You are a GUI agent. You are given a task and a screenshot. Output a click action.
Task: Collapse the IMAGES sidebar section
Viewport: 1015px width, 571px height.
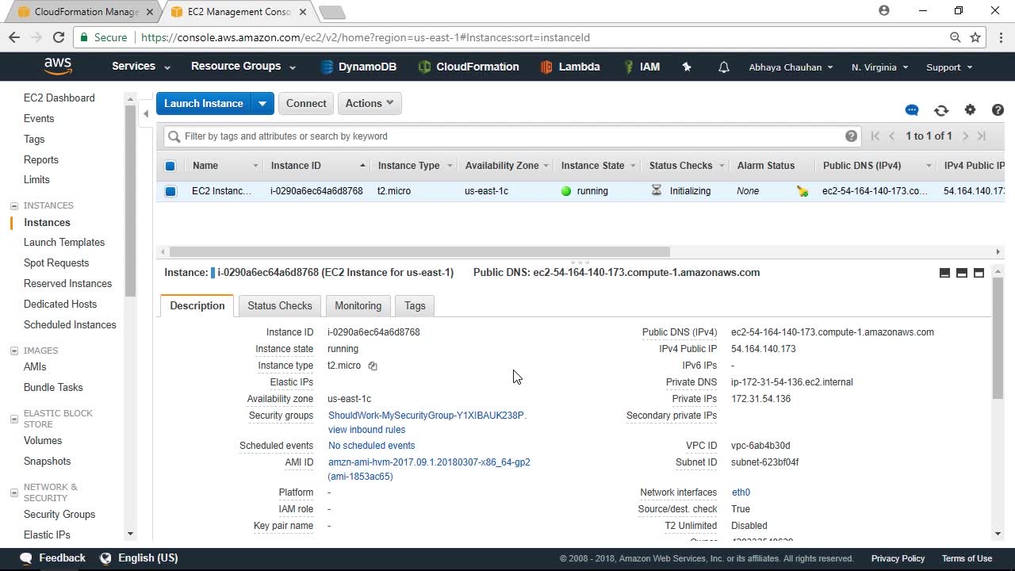(x=14, y=351)
